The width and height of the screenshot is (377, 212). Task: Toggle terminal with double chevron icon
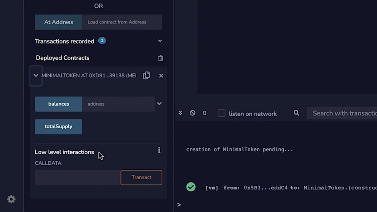click(180, 113)
